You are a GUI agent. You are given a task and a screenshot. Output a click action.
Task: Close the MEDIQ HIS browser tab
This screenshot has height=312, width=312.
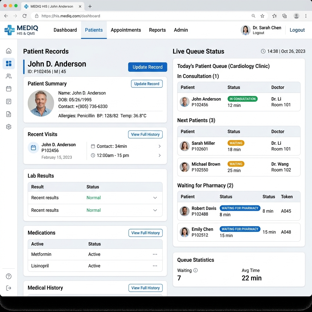tap(80, 6)
